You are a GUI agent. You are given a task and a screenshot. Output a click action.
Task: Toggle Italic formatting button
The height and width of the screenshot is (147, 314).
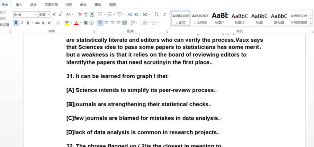[22, 23]
